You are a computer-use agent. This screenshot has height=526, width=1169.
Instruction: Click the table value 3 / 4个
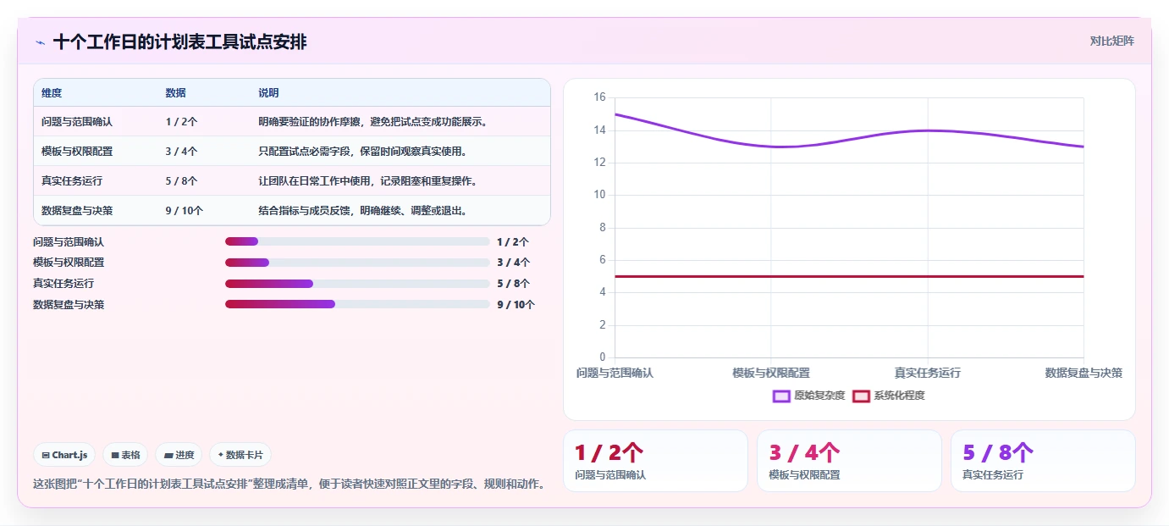(182, 152)
